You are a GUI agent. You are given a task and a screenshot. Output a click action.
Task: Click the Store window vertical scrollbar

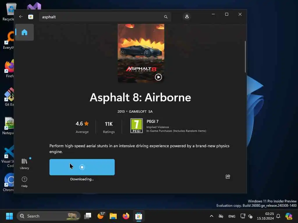tap(245, 57)
